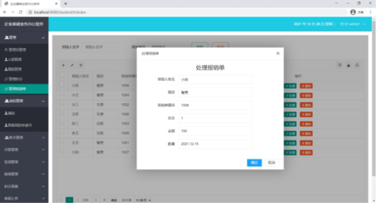This screenshot has width=377, height=203.
Task: Click the red 删除 button for row 1005
Action: [x=306, y=134]
